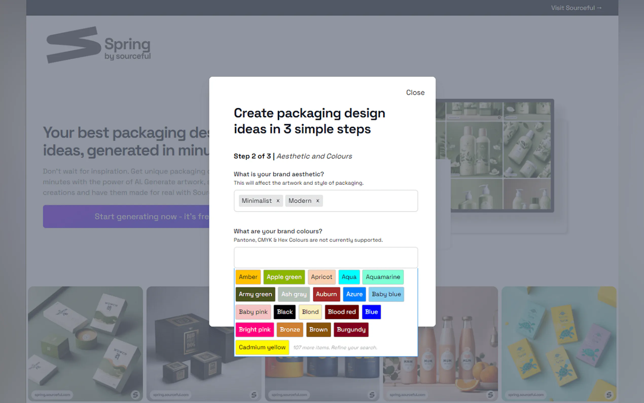Choose the Blood red colour
Viewport: 644px width, 403px height.
pyautogui.click(x=342, y=312)
